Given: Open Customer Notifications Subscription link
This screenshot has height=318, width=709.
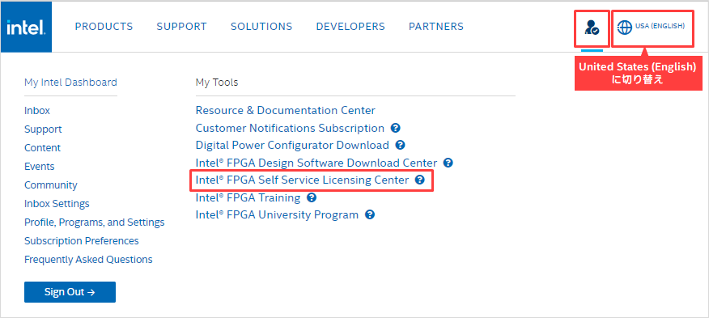Looking at the screenshot, I should coord(290,128).
